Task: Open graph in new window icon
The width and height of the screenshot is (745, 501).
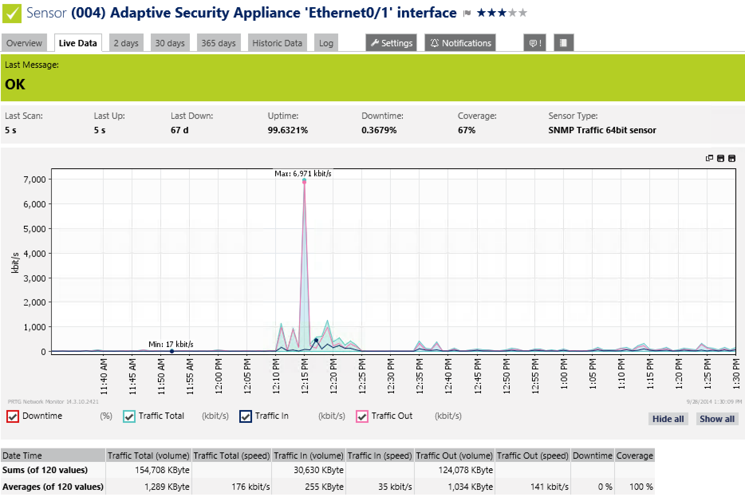Action: click(709, 158)
